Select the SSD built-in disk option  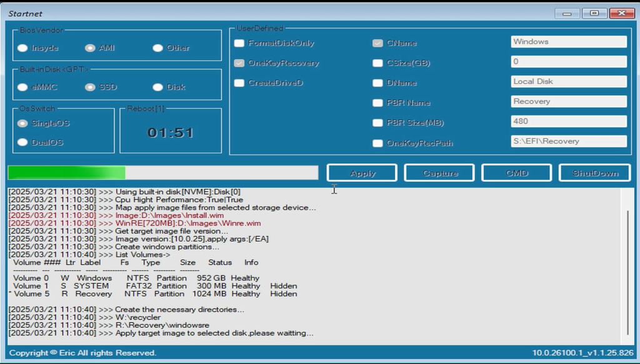[91, 87]
